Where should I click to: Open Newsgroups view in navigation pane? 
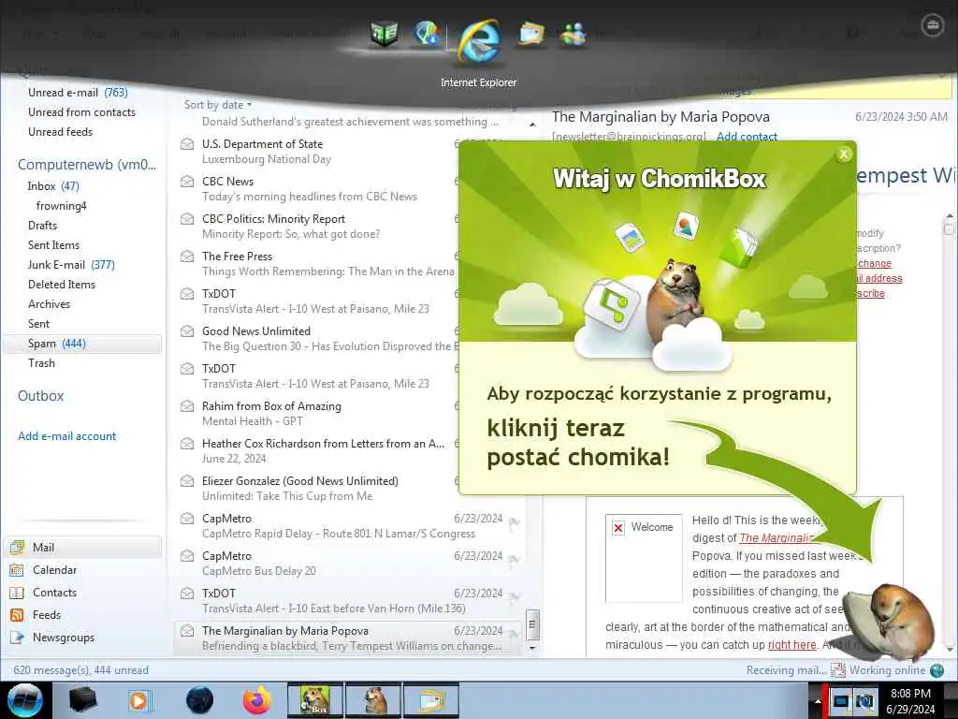[83, 638]
